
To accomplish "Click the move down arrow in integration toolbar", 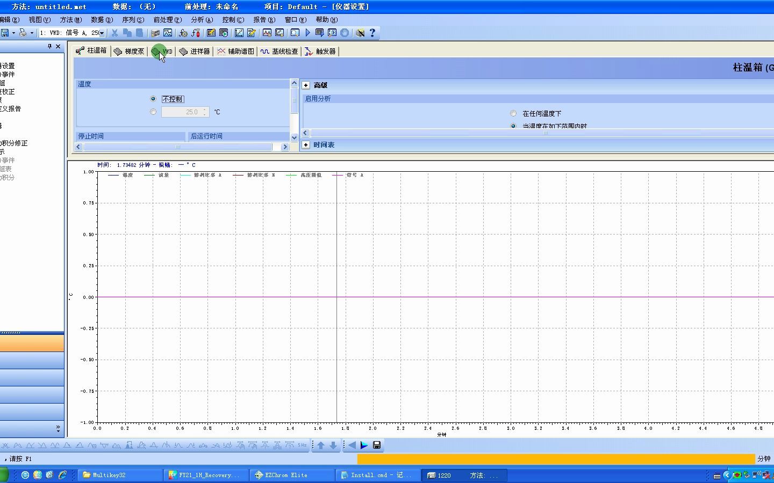I will coord(333,445).
